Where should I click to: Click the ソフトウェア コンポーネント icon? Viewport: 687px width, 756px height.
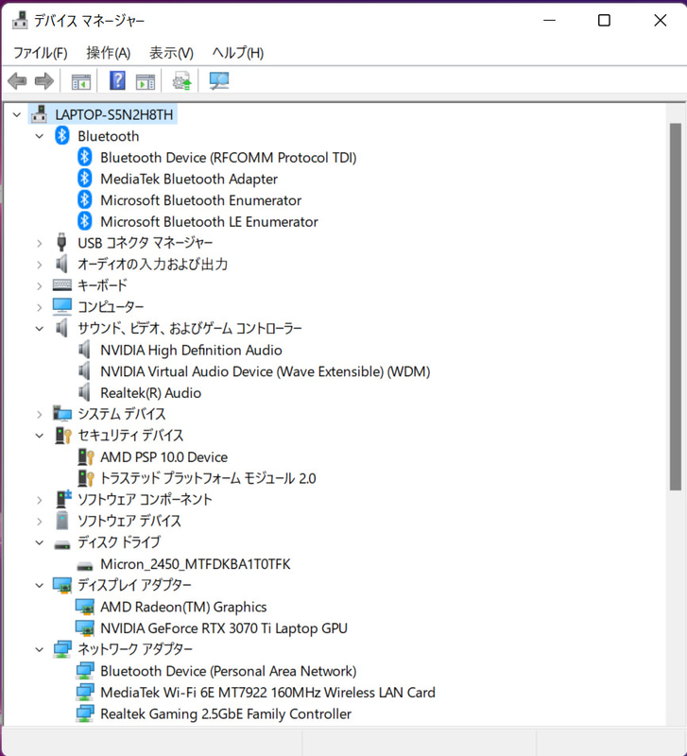[63, 499]
